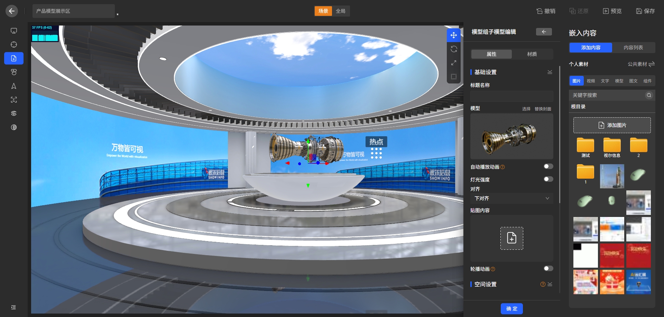This screenshot has width=664, height=317.
Task: Click the return arrow in model edit panel
Action: tap(544, 32)
